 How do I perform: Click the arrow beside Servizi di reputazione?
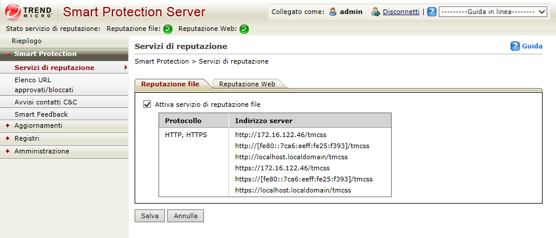125,68
